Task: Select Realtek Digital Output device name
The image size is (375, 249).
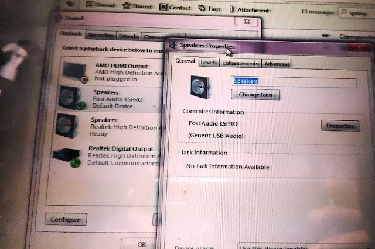Action: pyautogui.click(x=121, y=149)
